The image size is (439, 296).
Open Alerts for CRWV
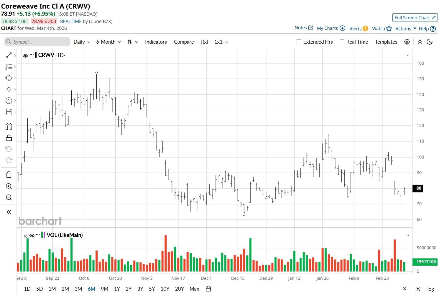tap(359, 29)
